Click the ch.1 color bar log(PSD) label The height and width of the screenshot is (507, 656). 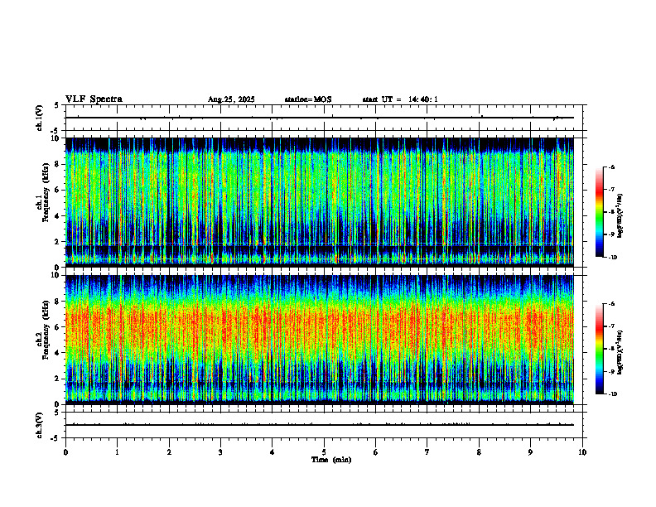pos(620,215)
